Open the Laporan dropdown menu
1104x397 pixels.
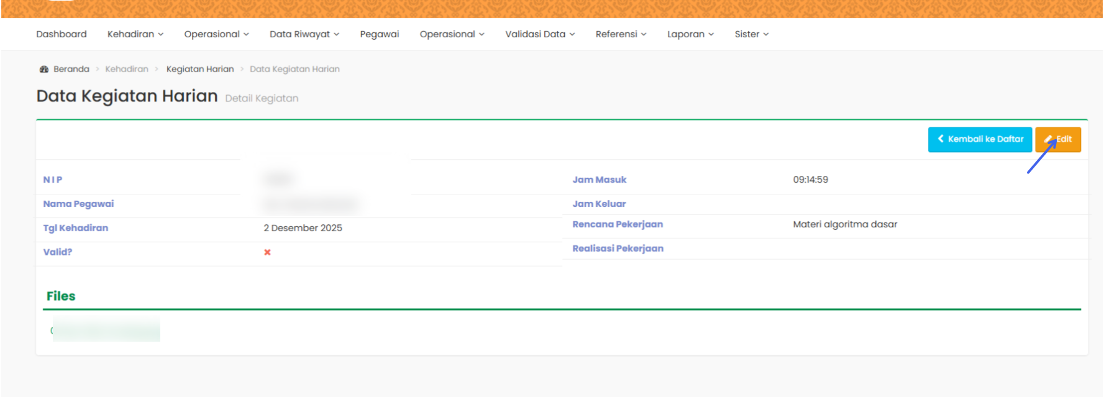click(690, 34)
